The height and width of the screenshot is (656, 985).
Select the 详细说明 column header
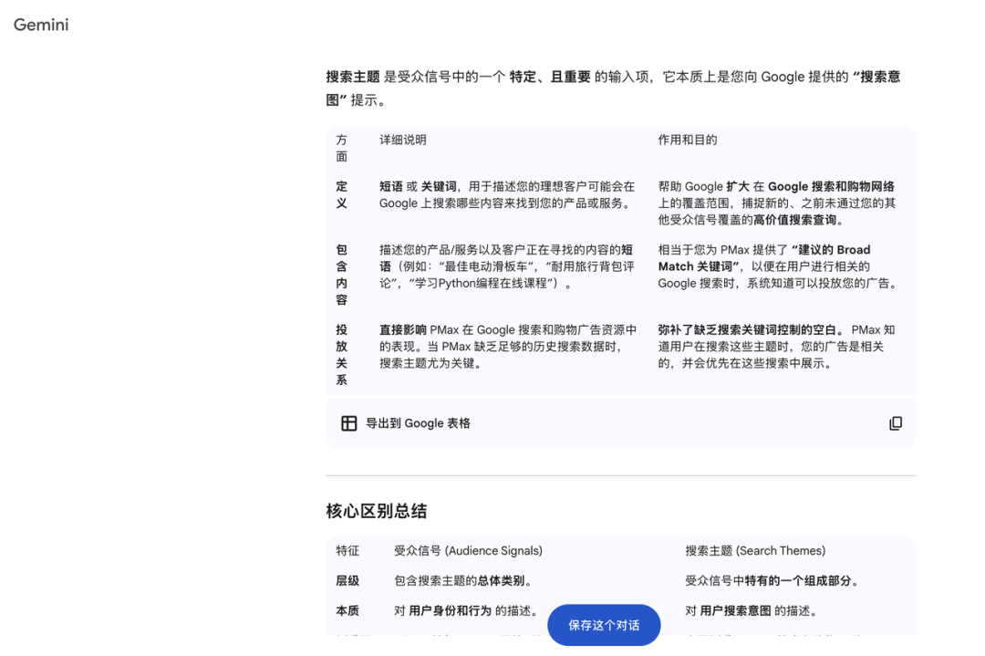point(402,140)
